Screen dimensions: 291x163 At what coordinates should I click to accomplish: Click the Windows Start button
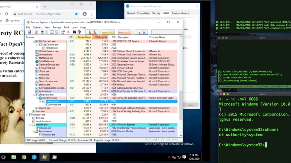click(3, 157)
